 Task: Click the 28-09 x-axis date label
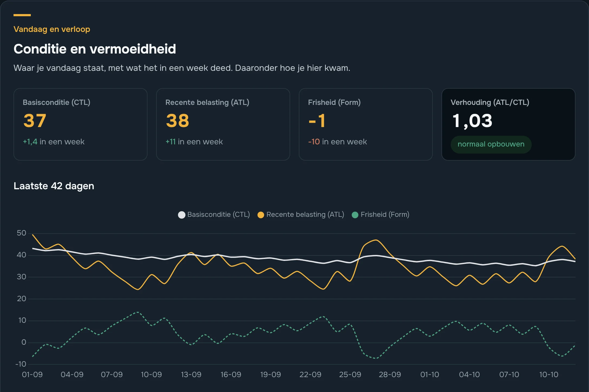coord(390,375)
